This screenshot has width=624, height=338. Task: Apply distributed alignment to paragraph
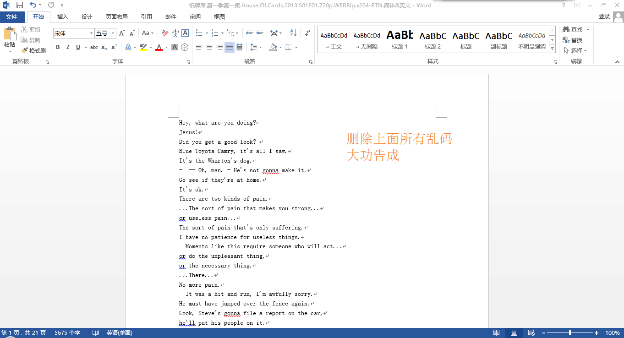point(240,47)
